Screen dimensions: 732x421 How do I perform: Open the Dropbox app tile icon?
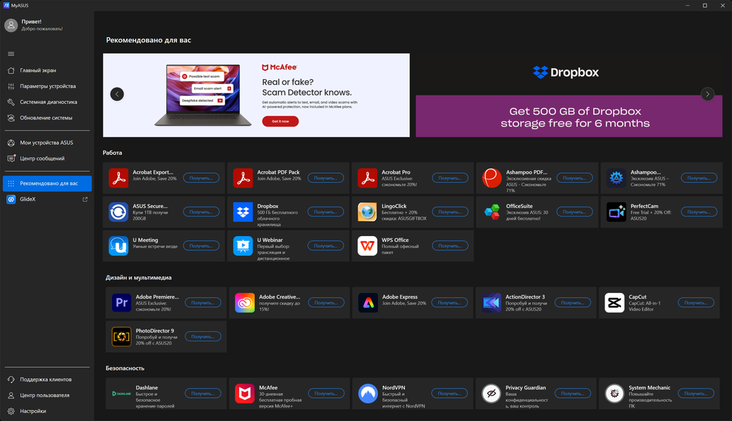tap(243, 212)
